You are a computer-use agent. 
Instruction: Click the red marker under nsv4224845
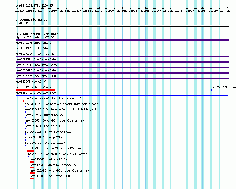pyautogui.click(x=23, y=101)
